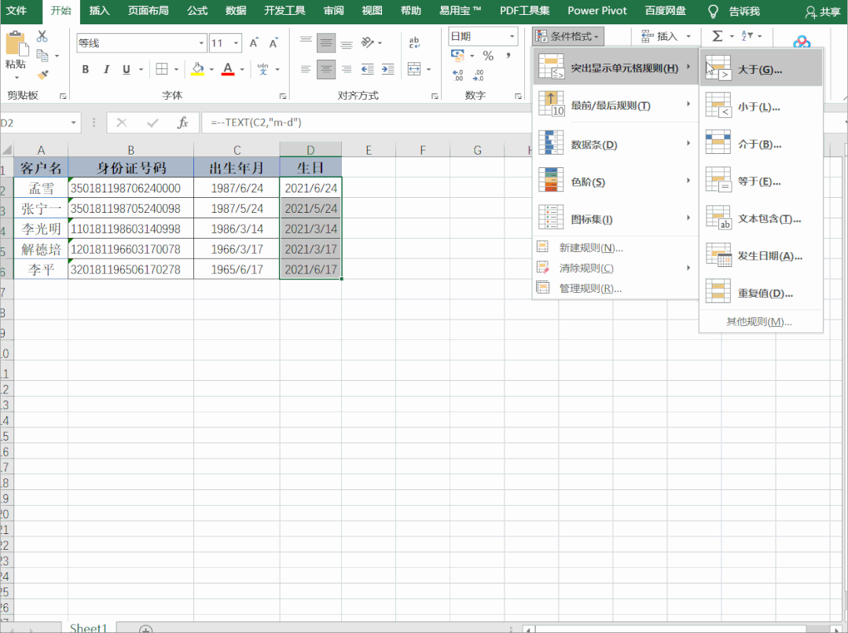Click the Copy icon in clipboard group
848x633 pixels.
(42, 55)
